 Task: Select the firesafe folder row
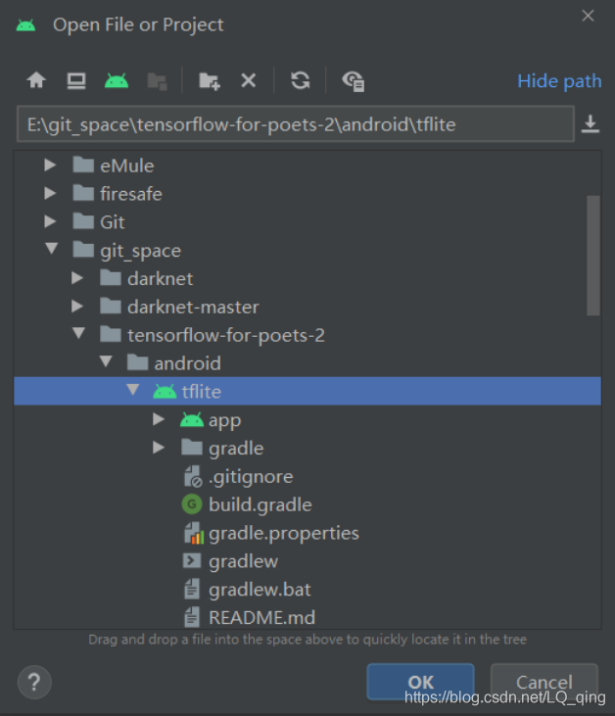307,194
